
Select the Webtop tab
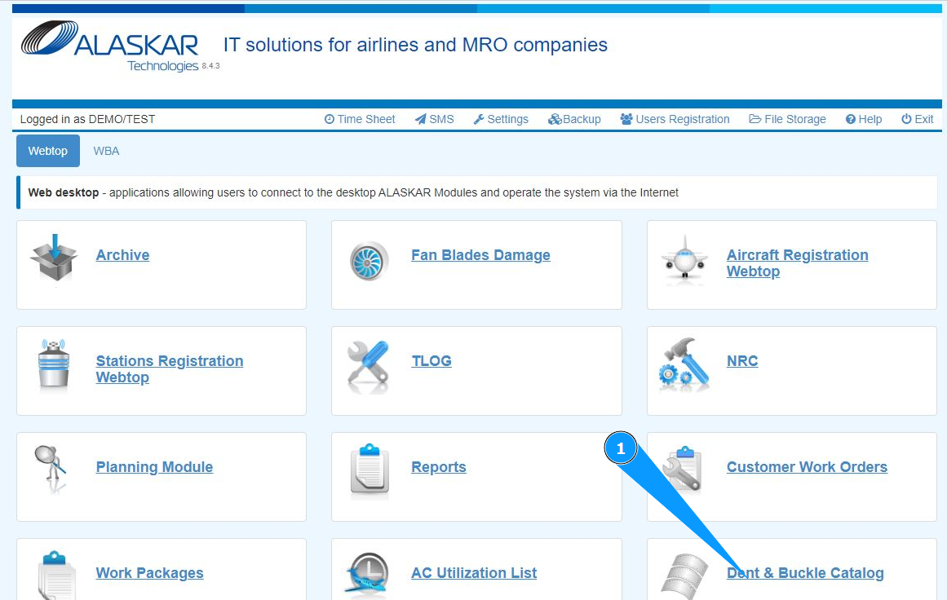(x=47, y=151)
